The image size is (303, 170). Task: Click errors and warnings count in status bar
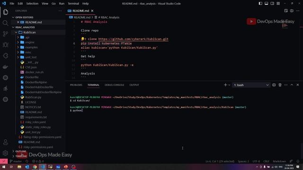[x=38, y=161]
